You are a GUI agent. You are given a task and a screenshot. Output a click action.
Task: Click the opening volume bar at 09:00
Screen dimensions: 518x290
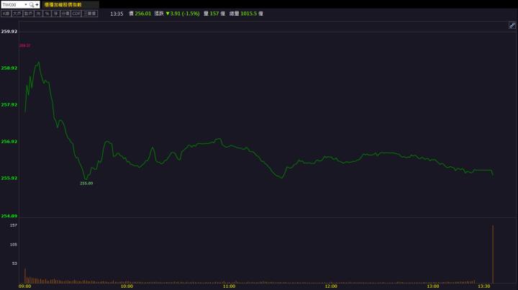(x=25, y=276)
